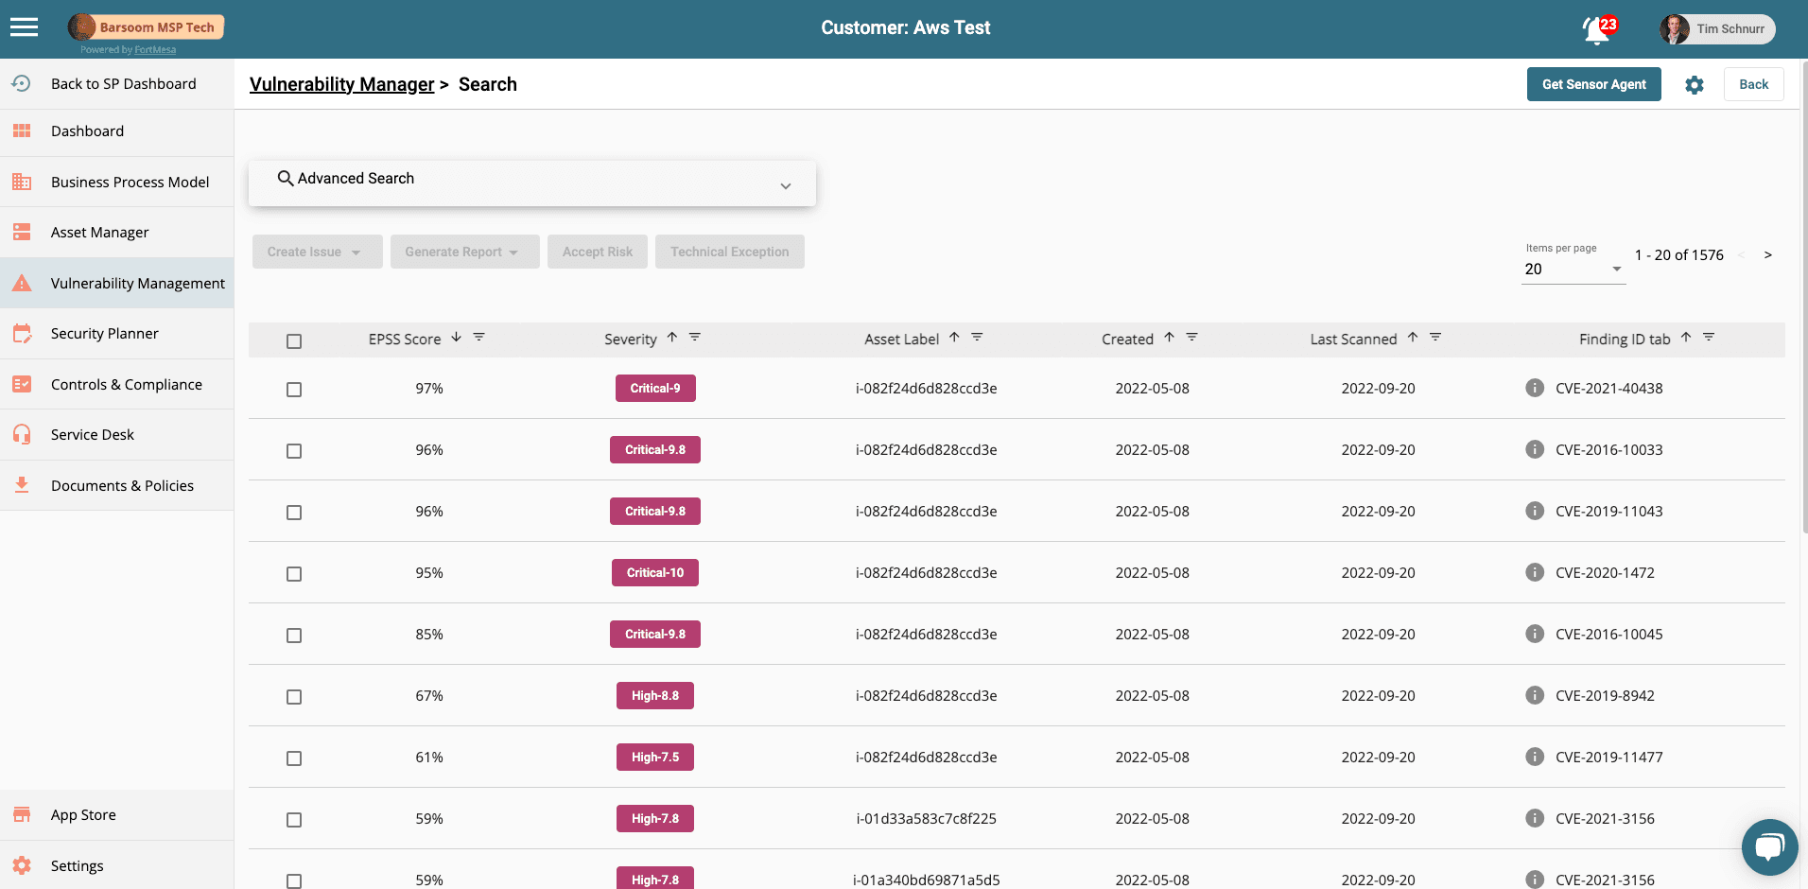Screen dimensions: 1808x889
Task: Click the Critical-10 severity badge
Action: (x=654, y=573)
